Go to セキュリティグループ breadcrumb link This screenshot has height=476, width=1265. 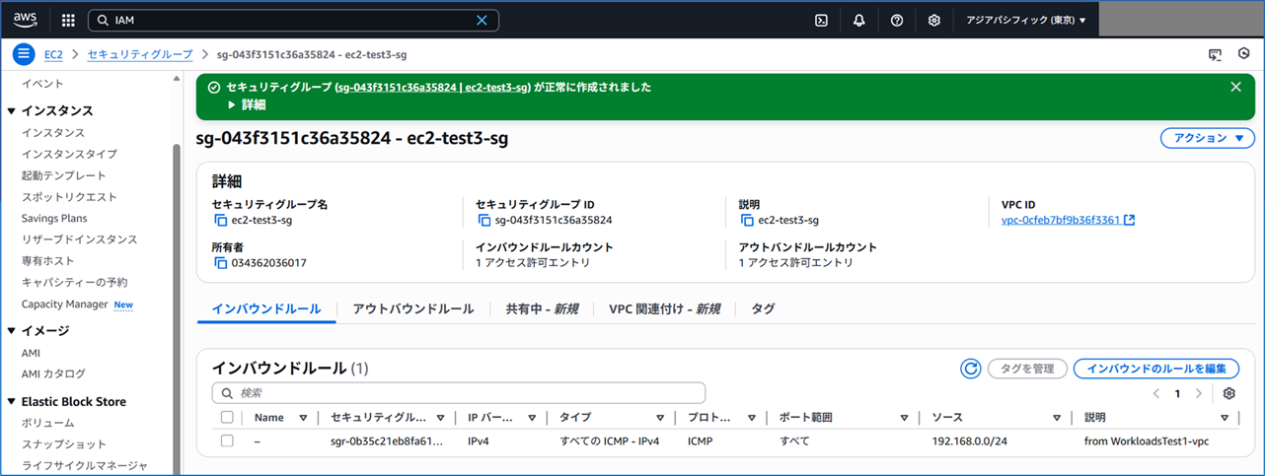(140, 54)
